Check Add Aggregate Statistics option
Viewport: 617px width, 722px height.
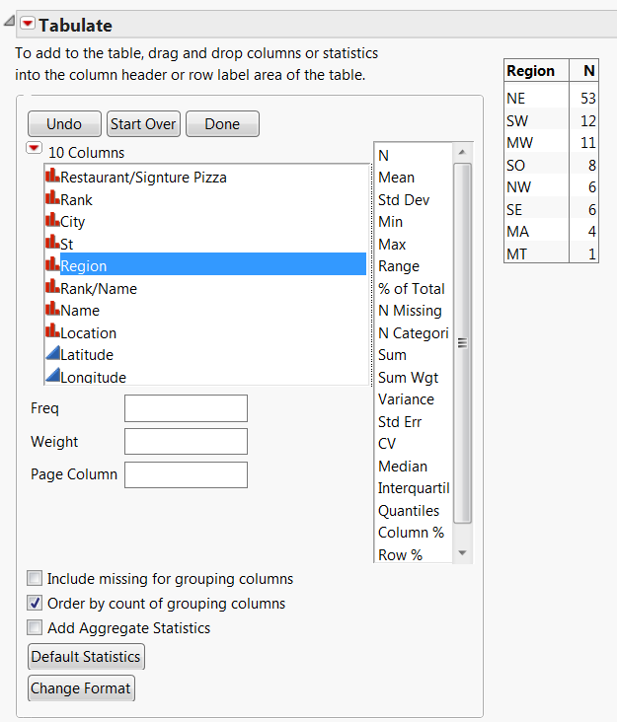(36, 627)
